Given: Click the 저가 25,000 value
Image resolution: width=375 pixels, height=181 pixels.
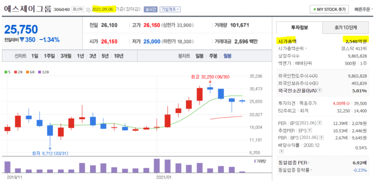Looking at the screenshot, I should click(152, 42).
